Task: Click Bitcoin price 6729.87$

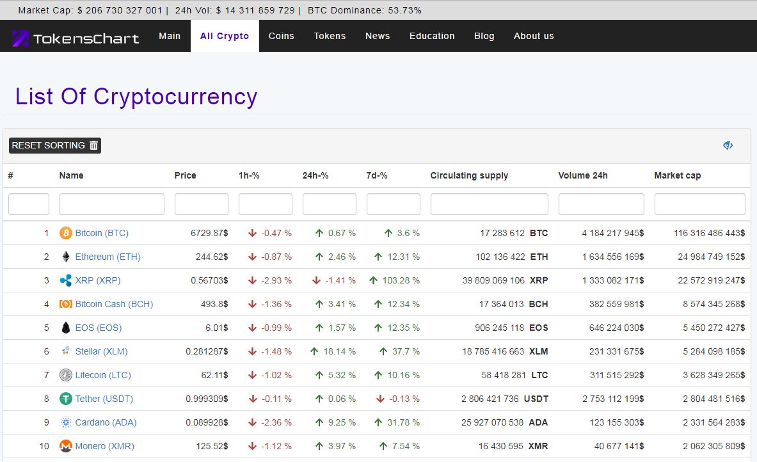Action: (x=209, y=233)
